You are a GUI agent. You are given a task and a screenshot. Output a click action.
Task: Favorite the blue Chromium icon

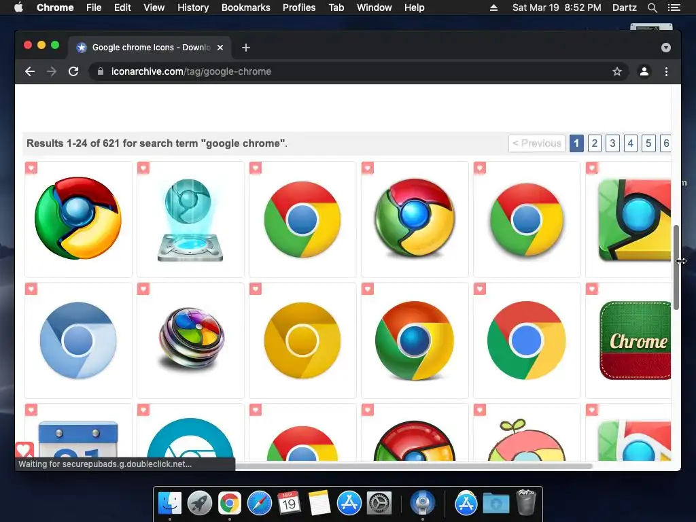(31, 289)
